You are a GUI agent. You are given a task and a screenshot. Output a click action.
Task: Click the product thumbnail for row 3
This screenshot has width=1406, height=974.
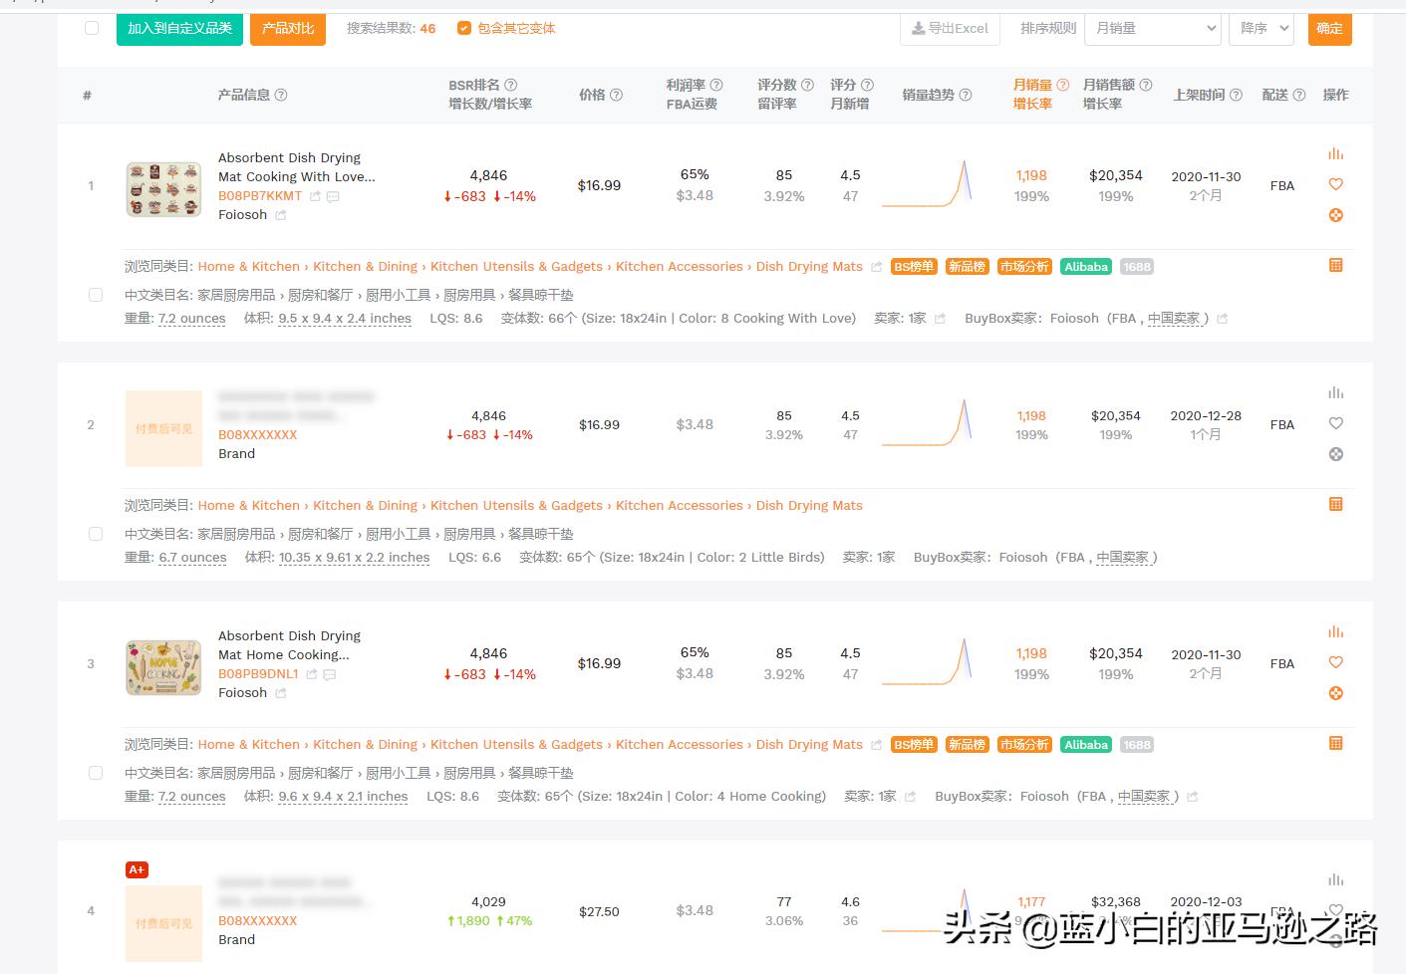162,667
